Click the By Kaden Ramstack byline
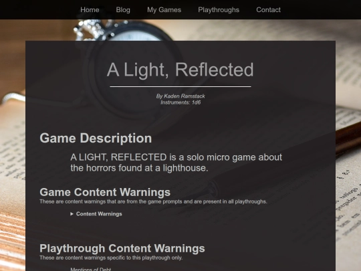This screenshot has height=271, width=361. [180, 96]
